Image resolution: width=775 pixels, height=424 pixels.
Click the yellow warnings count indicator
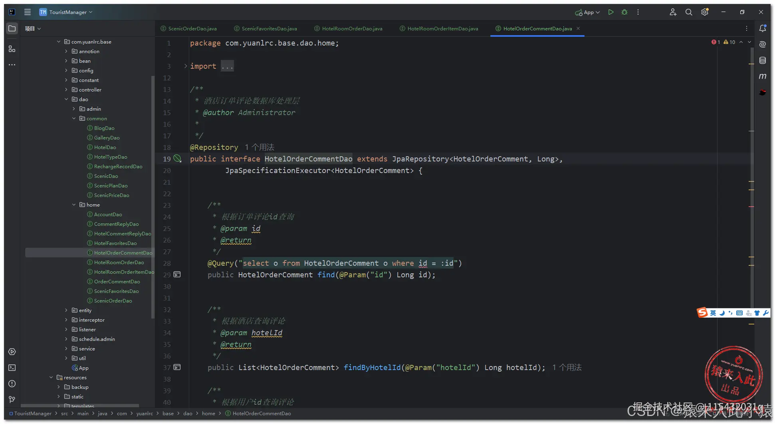point(729,42)
